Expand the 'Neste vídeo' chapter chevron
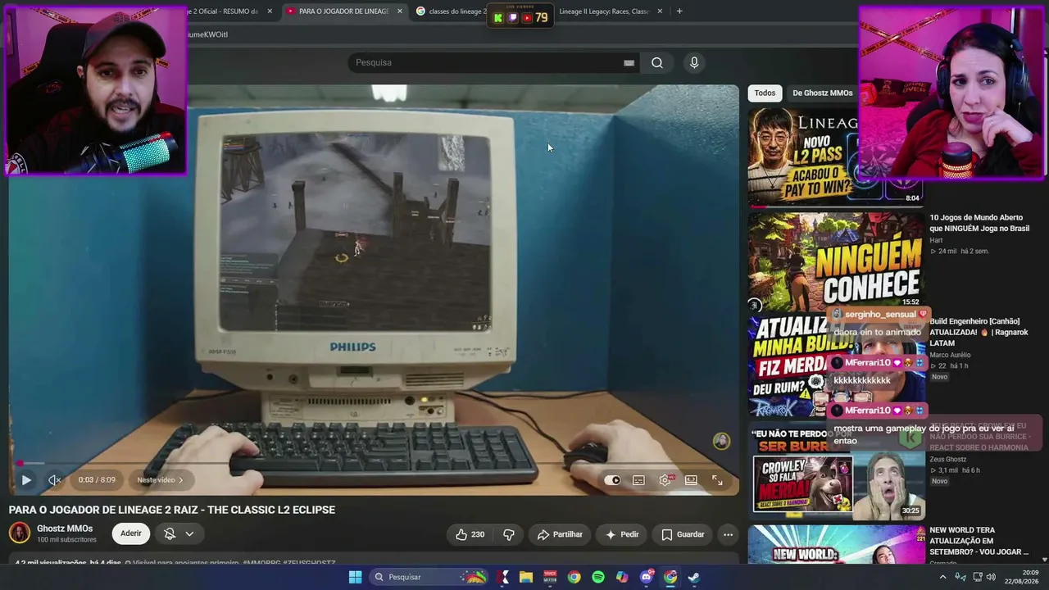The image size is (1049, 590). tap(180, 480)
